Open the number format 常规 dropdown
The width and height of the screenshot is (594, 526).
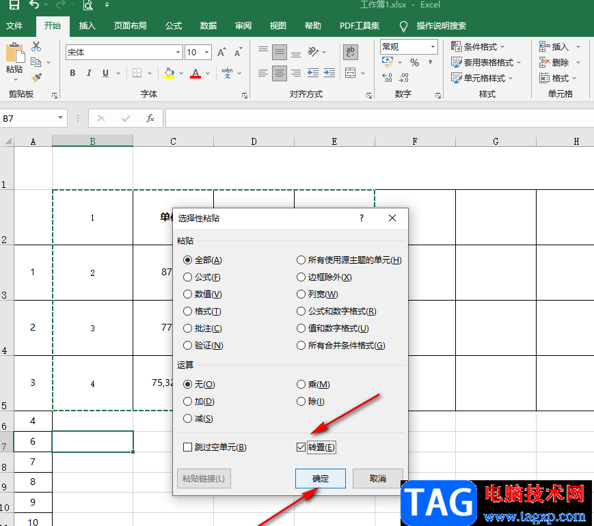coord(433,47)
